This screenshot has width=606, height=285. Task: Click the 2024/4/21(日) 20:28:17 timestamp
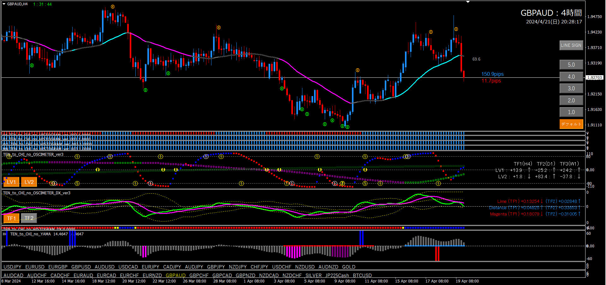tap(554, 22)
